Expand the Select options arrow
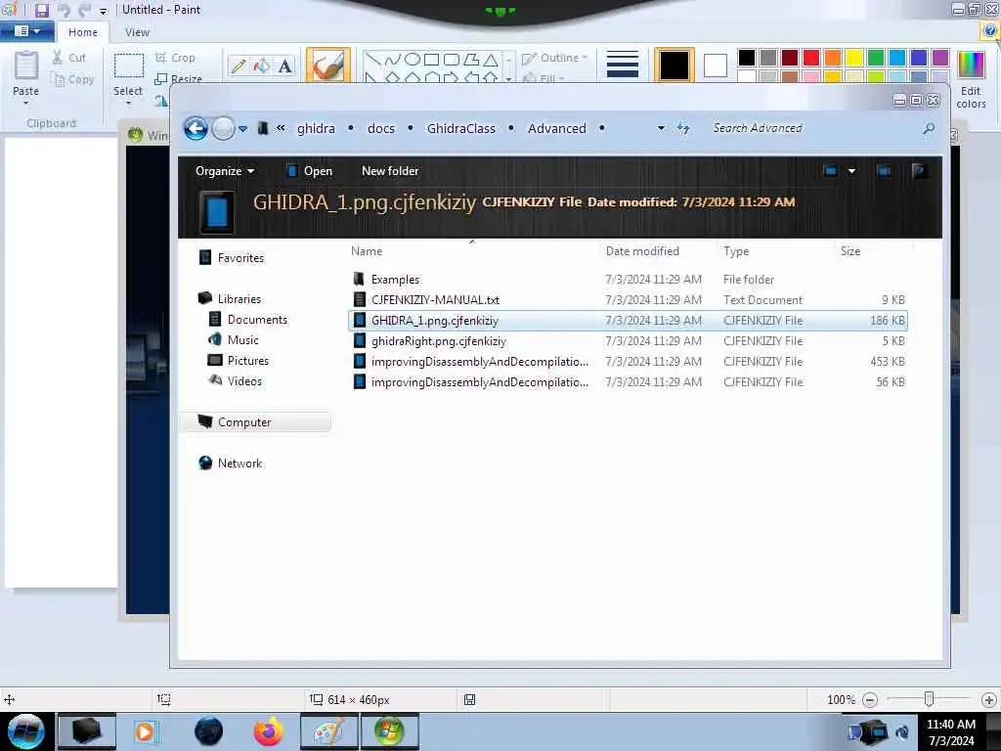The image size is (1001, 751). click(x=128, y=103)
